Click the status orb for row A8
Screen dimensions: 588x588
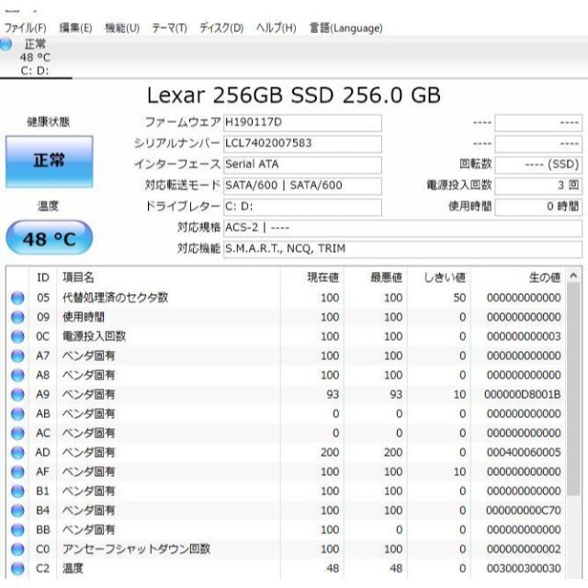pos(17,375)
